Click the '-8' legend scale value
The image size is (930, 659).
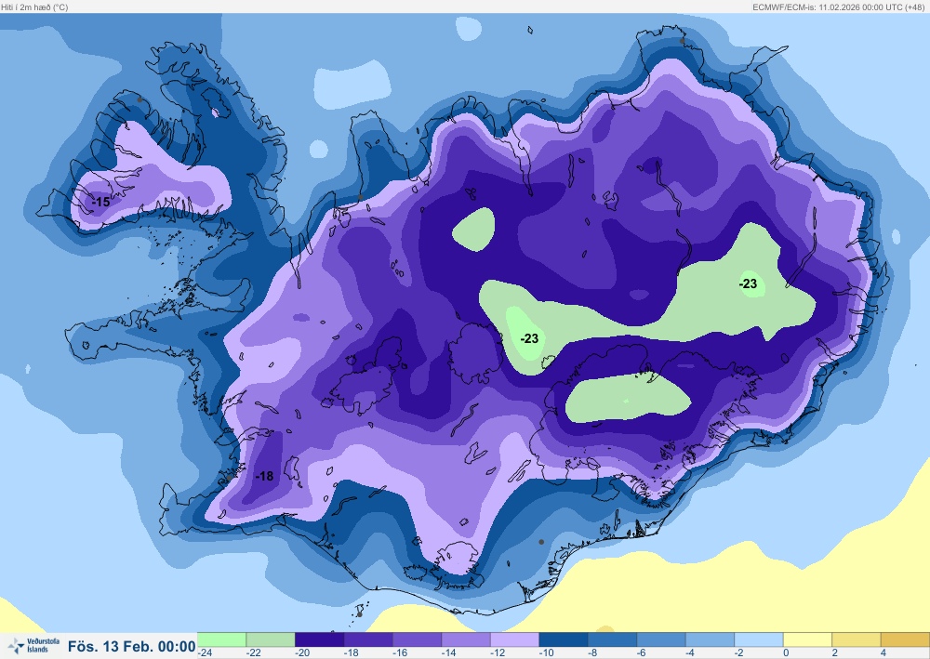pos(592,653)
